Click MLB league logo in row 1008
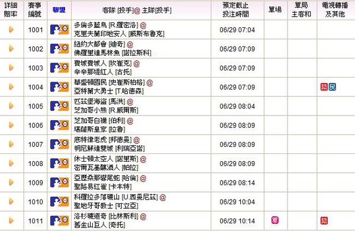The height and width of the screenshot is (231, 355). (59, 163)
